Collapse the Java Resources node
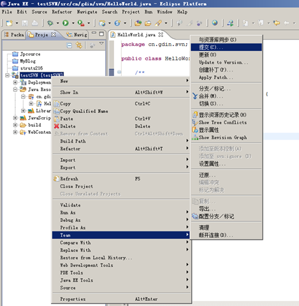 (15, 89)
